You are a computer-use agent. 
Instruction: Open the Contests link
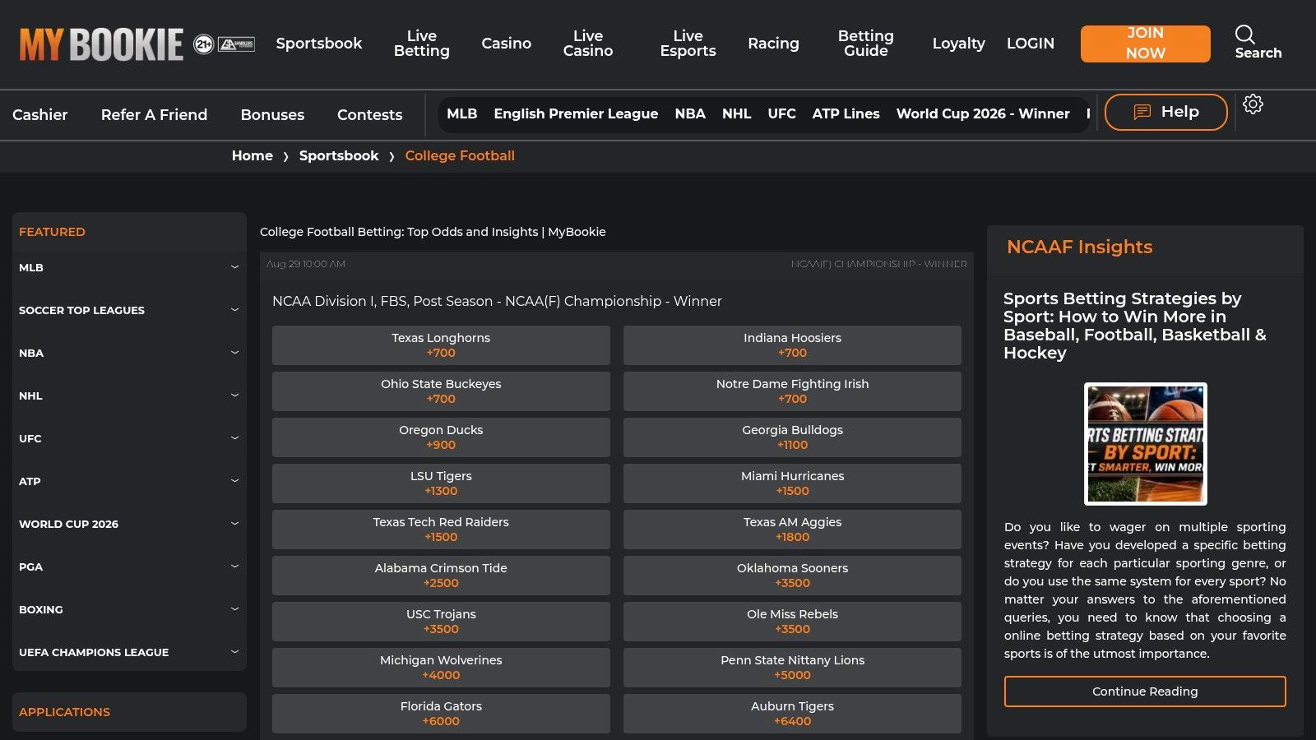coord(370,115)
